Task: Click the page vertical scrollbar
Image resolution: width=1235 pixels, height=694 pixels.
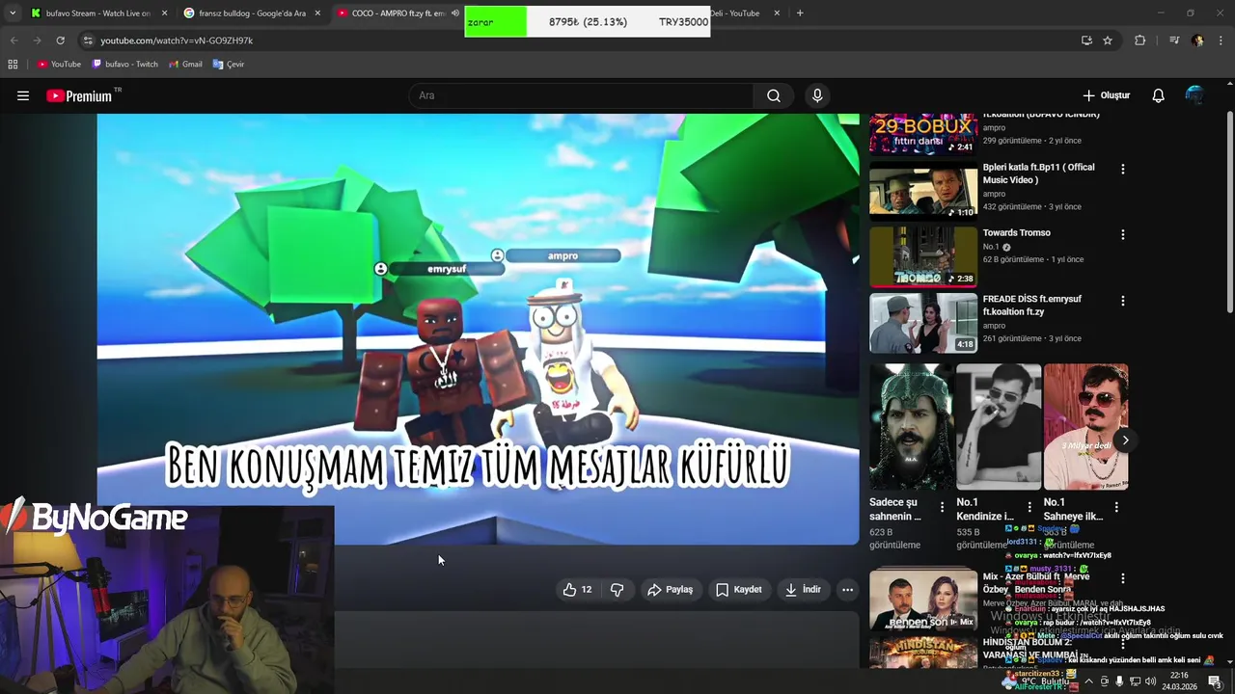Action: [x=1229, y=212]
